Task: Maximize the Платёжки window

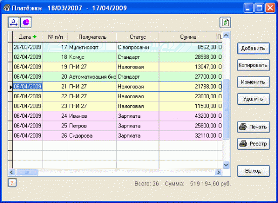Action: click(259, 8)
